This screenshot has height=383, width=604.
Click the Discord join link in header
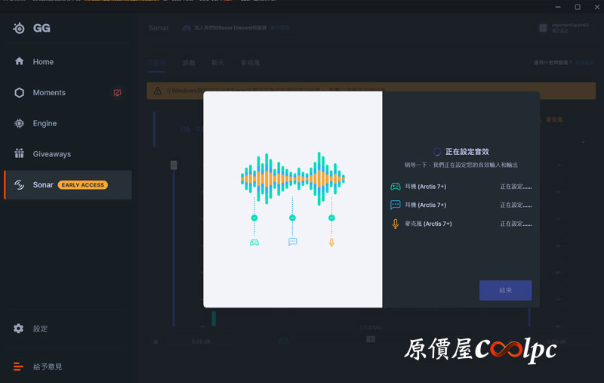click(x=279, y=28)
